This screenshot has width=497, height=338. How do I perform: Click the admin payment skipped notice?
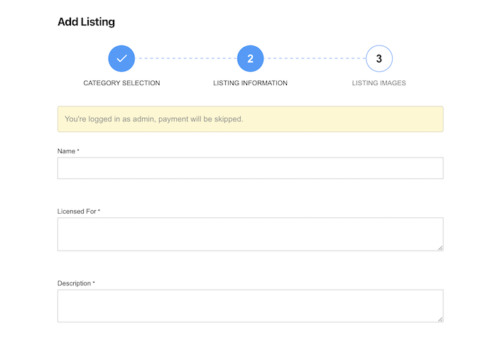coord(251,119)
